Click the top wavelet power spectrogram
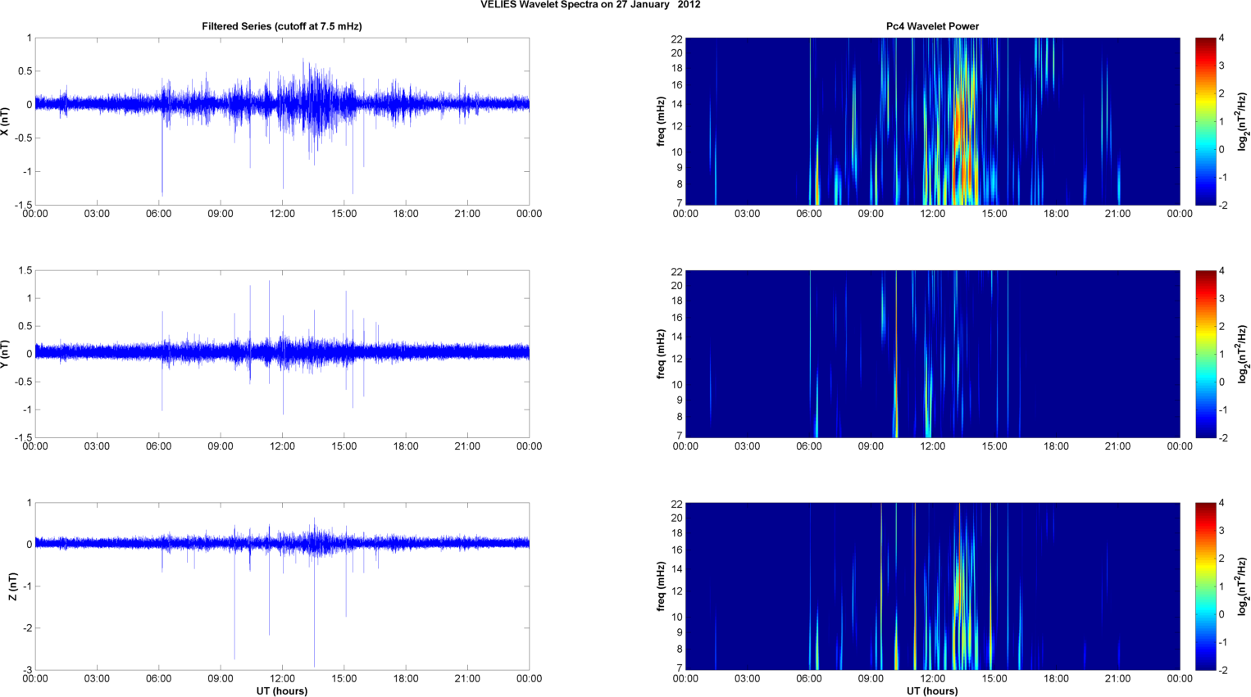Viewport: 1251px width, 697px height. click(932, 121)
